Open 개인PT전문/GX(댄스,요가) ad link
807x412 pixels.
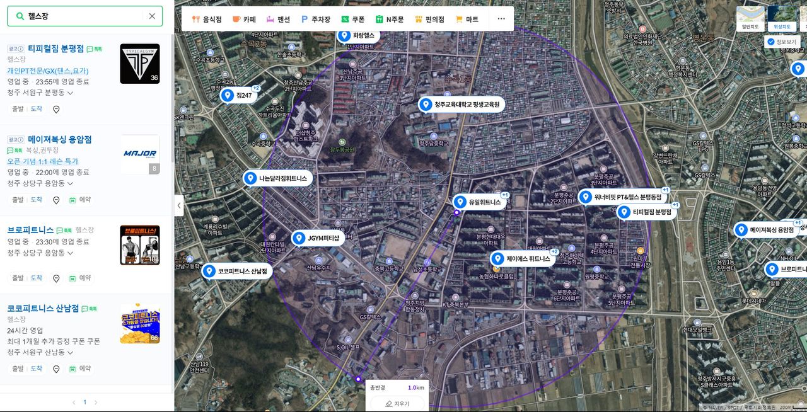48,71
